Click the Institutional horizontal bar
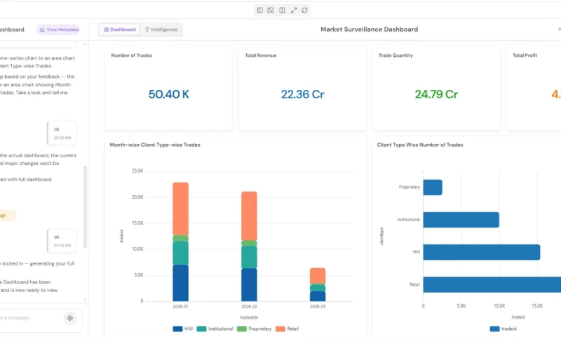Screen dimensions: 561x337 461,220
